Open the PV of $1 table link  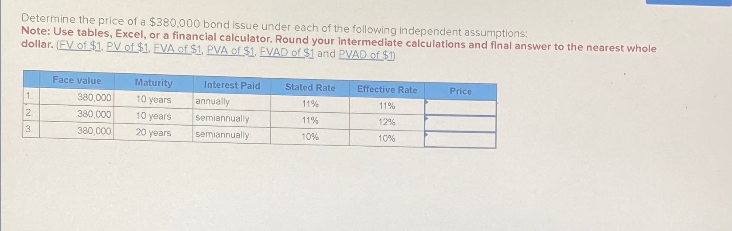click(x=128, y=47)
